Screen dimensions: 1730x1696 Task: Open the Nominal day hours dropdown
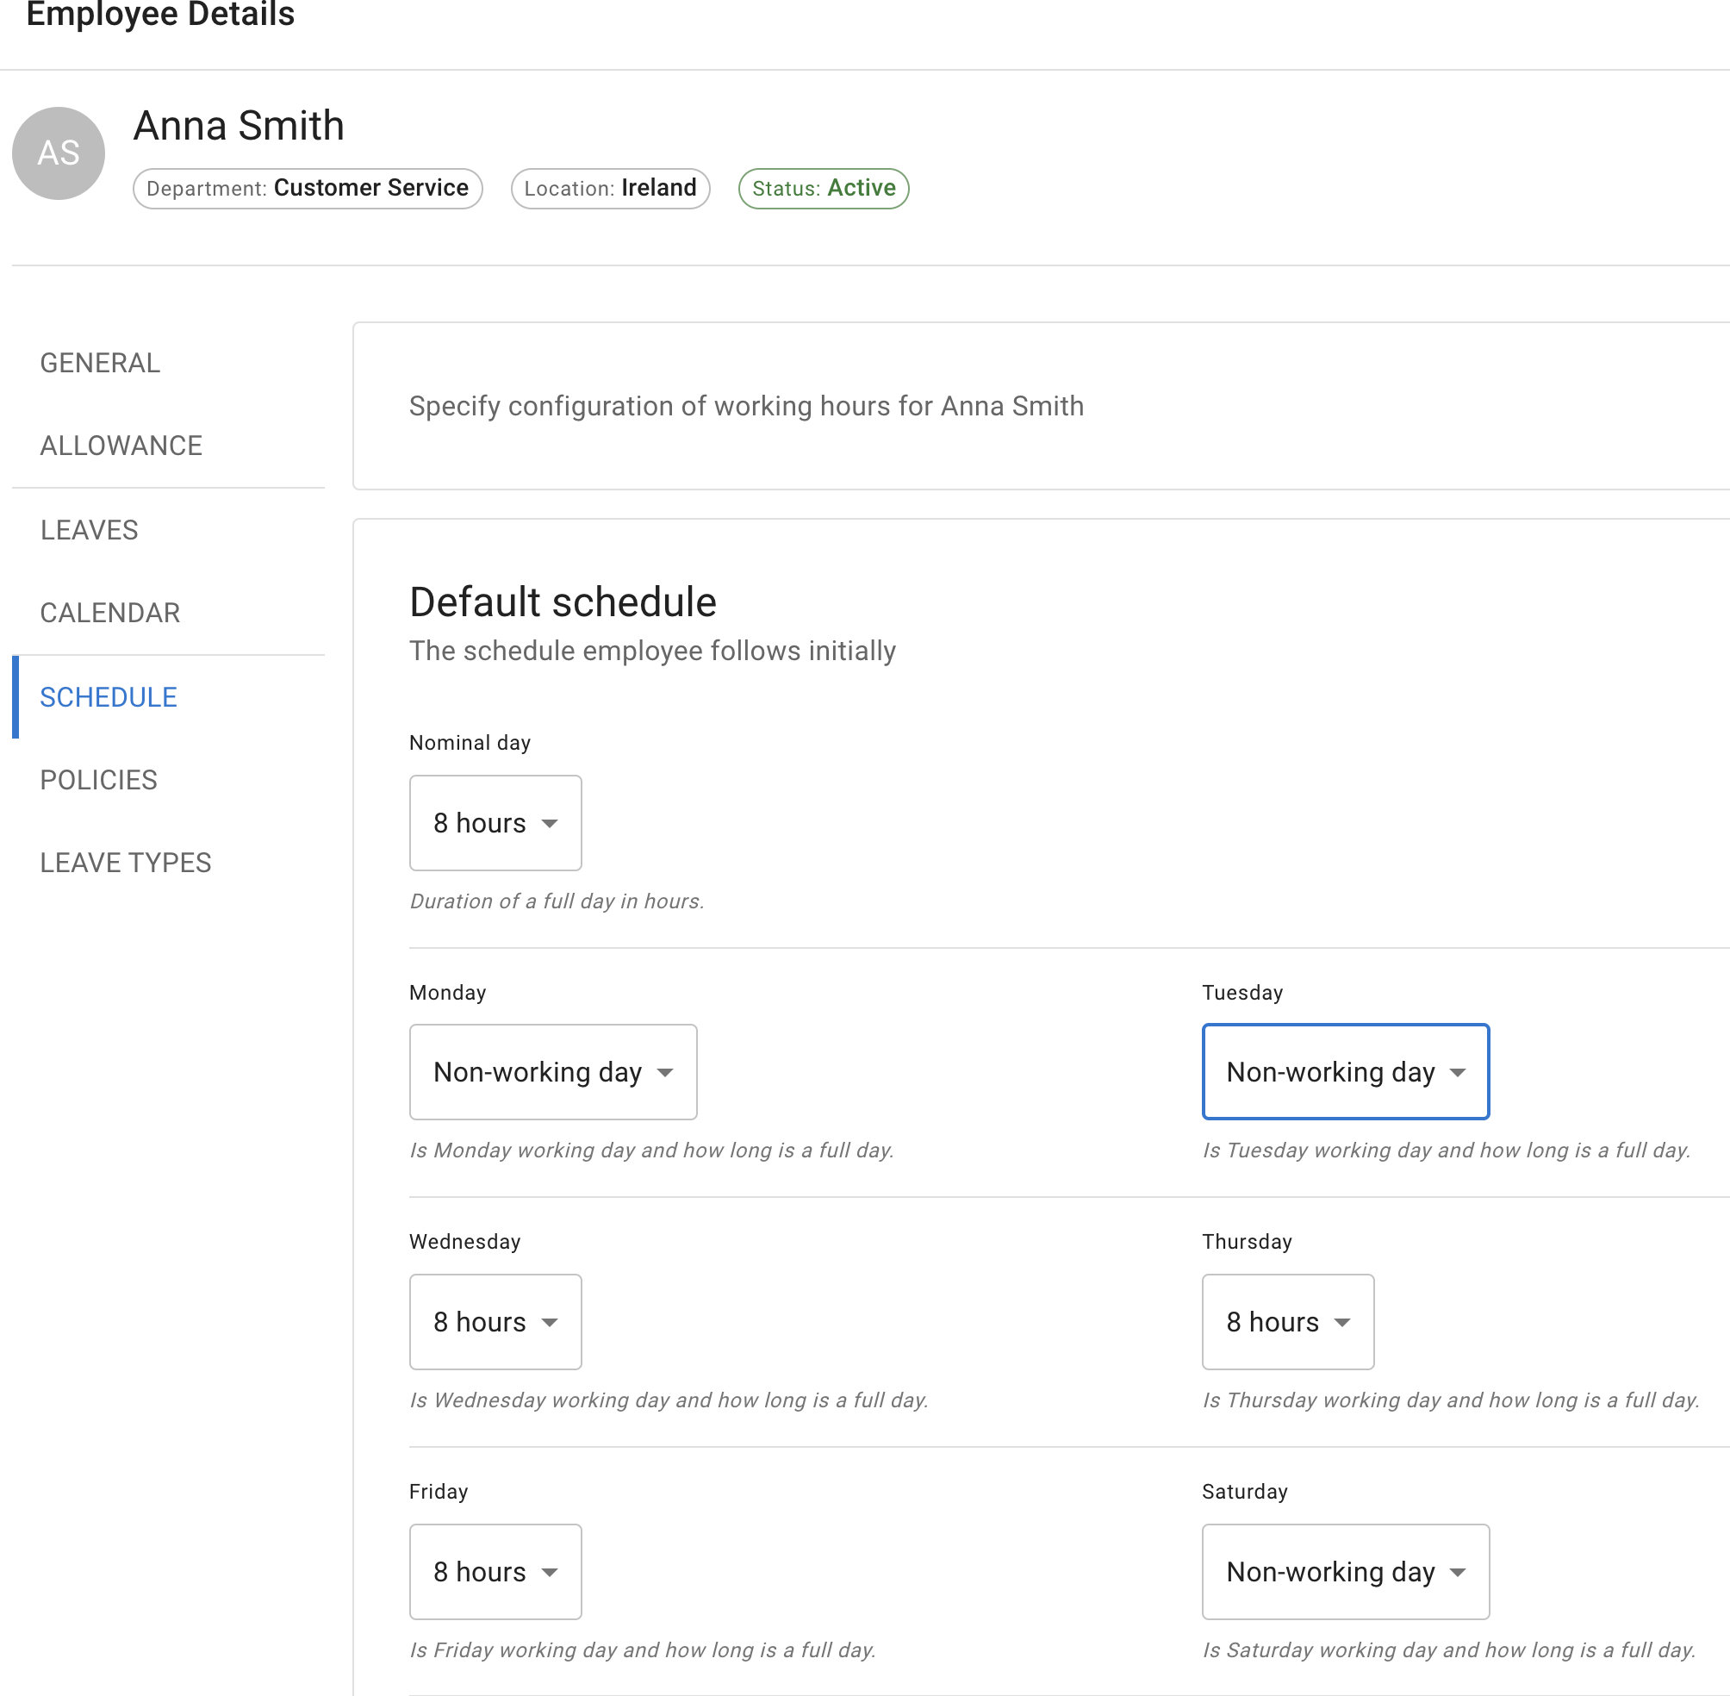pyautogui.click(x=495, y=823)
